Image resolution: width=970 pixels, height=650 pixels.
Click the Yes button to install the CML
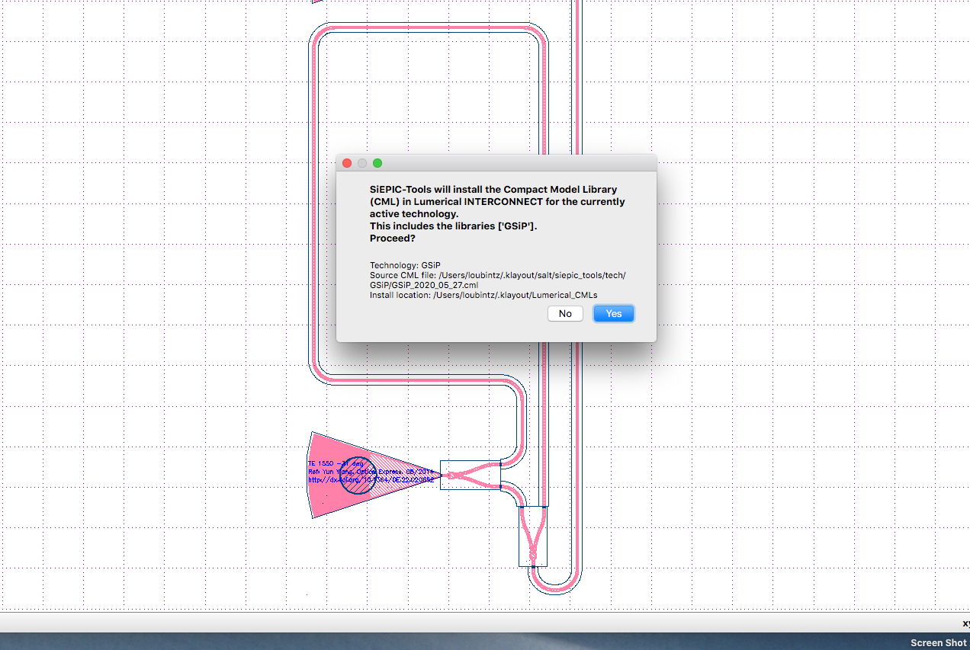613,313
